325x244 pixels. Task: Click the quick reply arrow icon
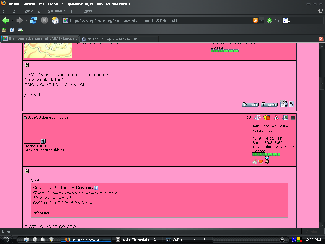(x=292, y=104)
